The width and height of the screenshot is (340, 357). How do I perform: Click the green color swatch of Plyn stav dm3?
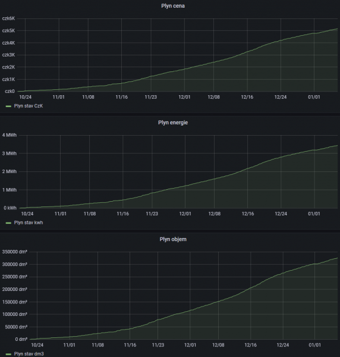pos(8,354)
